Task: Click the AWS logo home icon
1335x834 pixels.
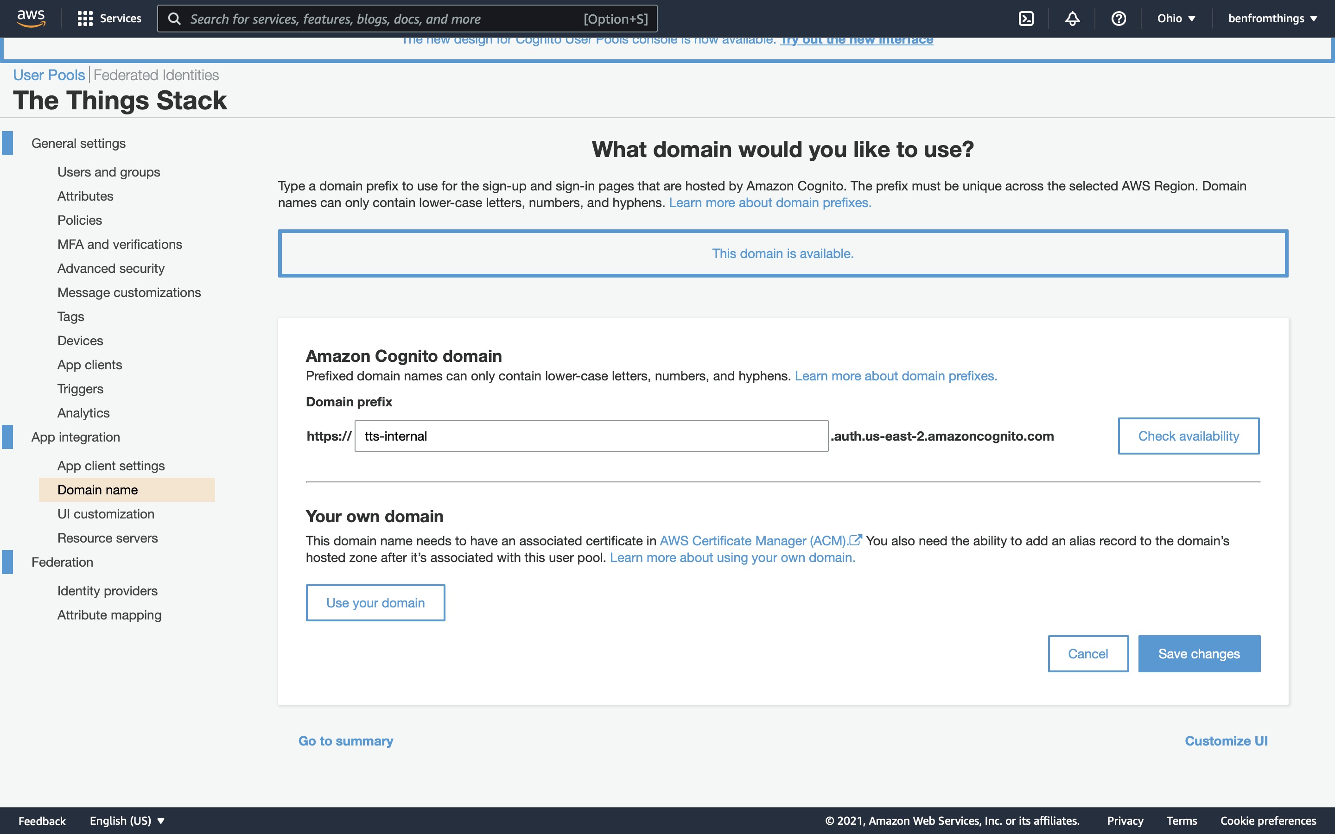Action: [31, 18]
